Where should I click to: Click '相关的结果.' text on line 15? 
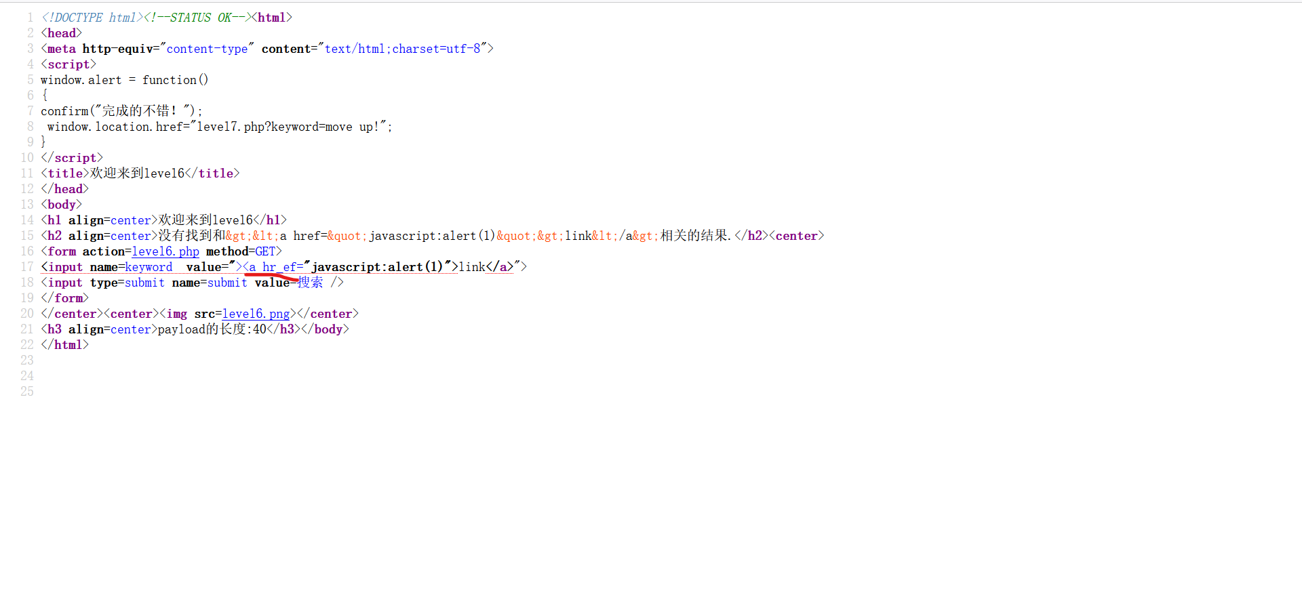(x=696, y=236)
